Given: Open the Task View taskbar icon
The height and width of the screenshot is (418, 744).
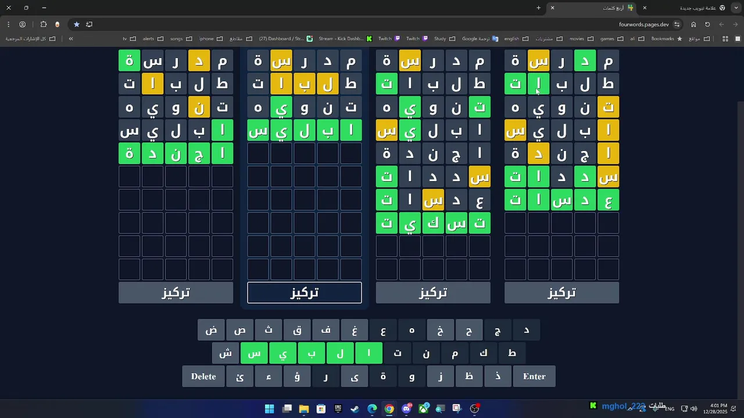Looking at the screenshot, I should click(287, 409).
